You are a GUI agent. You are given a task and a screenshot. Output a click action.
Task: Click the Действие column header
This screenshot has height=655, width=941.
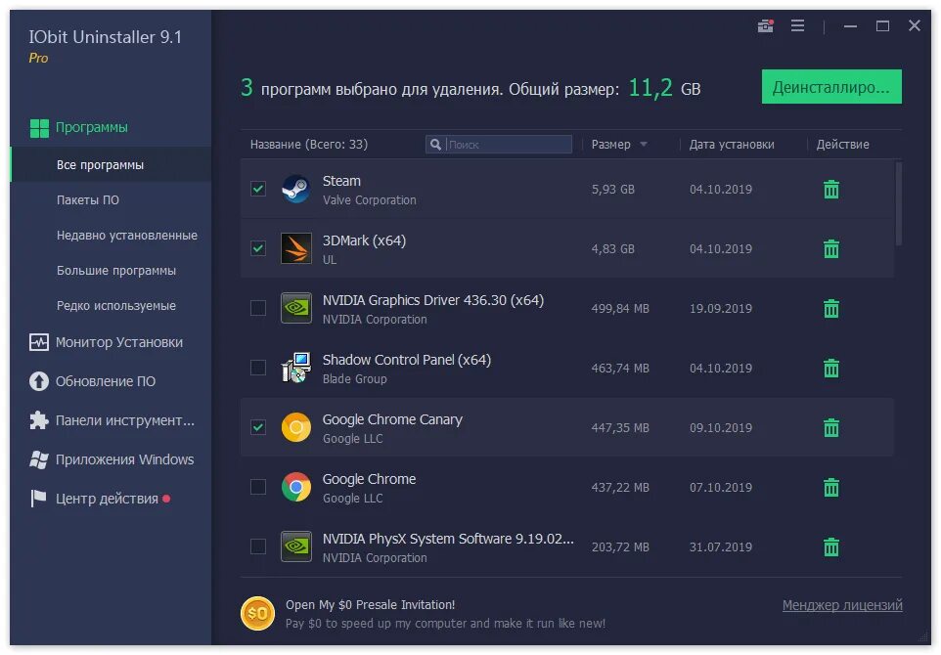(x=842, y=145)
